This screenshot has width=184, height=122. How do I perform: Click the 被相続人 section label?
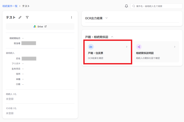(x=10, y=53)
